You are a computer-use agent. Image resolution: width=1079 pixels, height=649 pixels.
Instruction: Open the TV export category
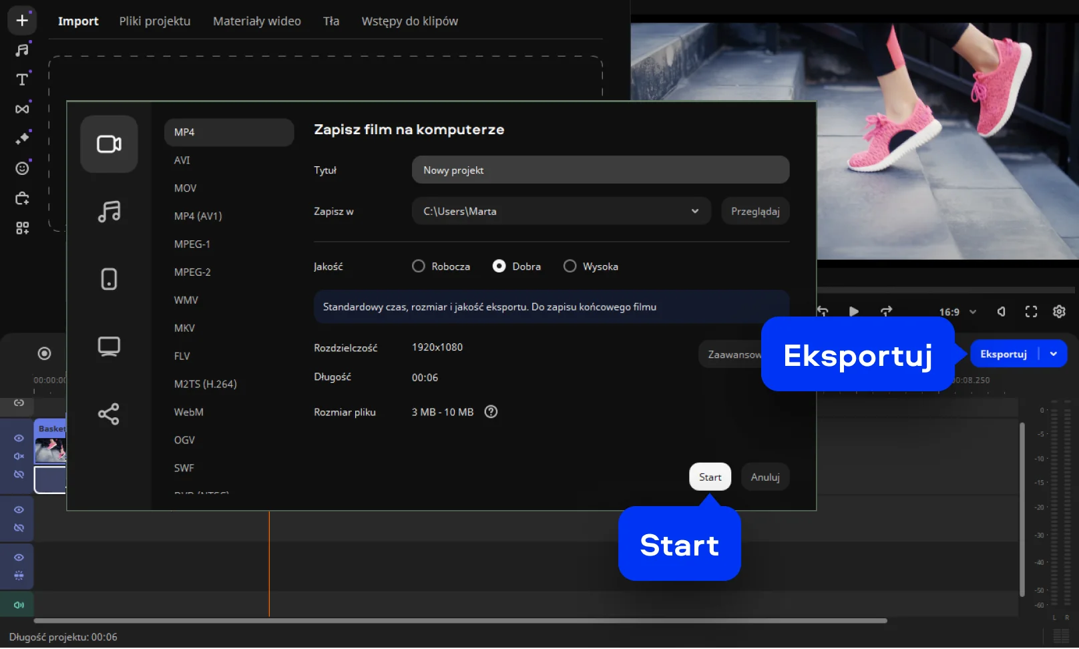click(109, 347)
